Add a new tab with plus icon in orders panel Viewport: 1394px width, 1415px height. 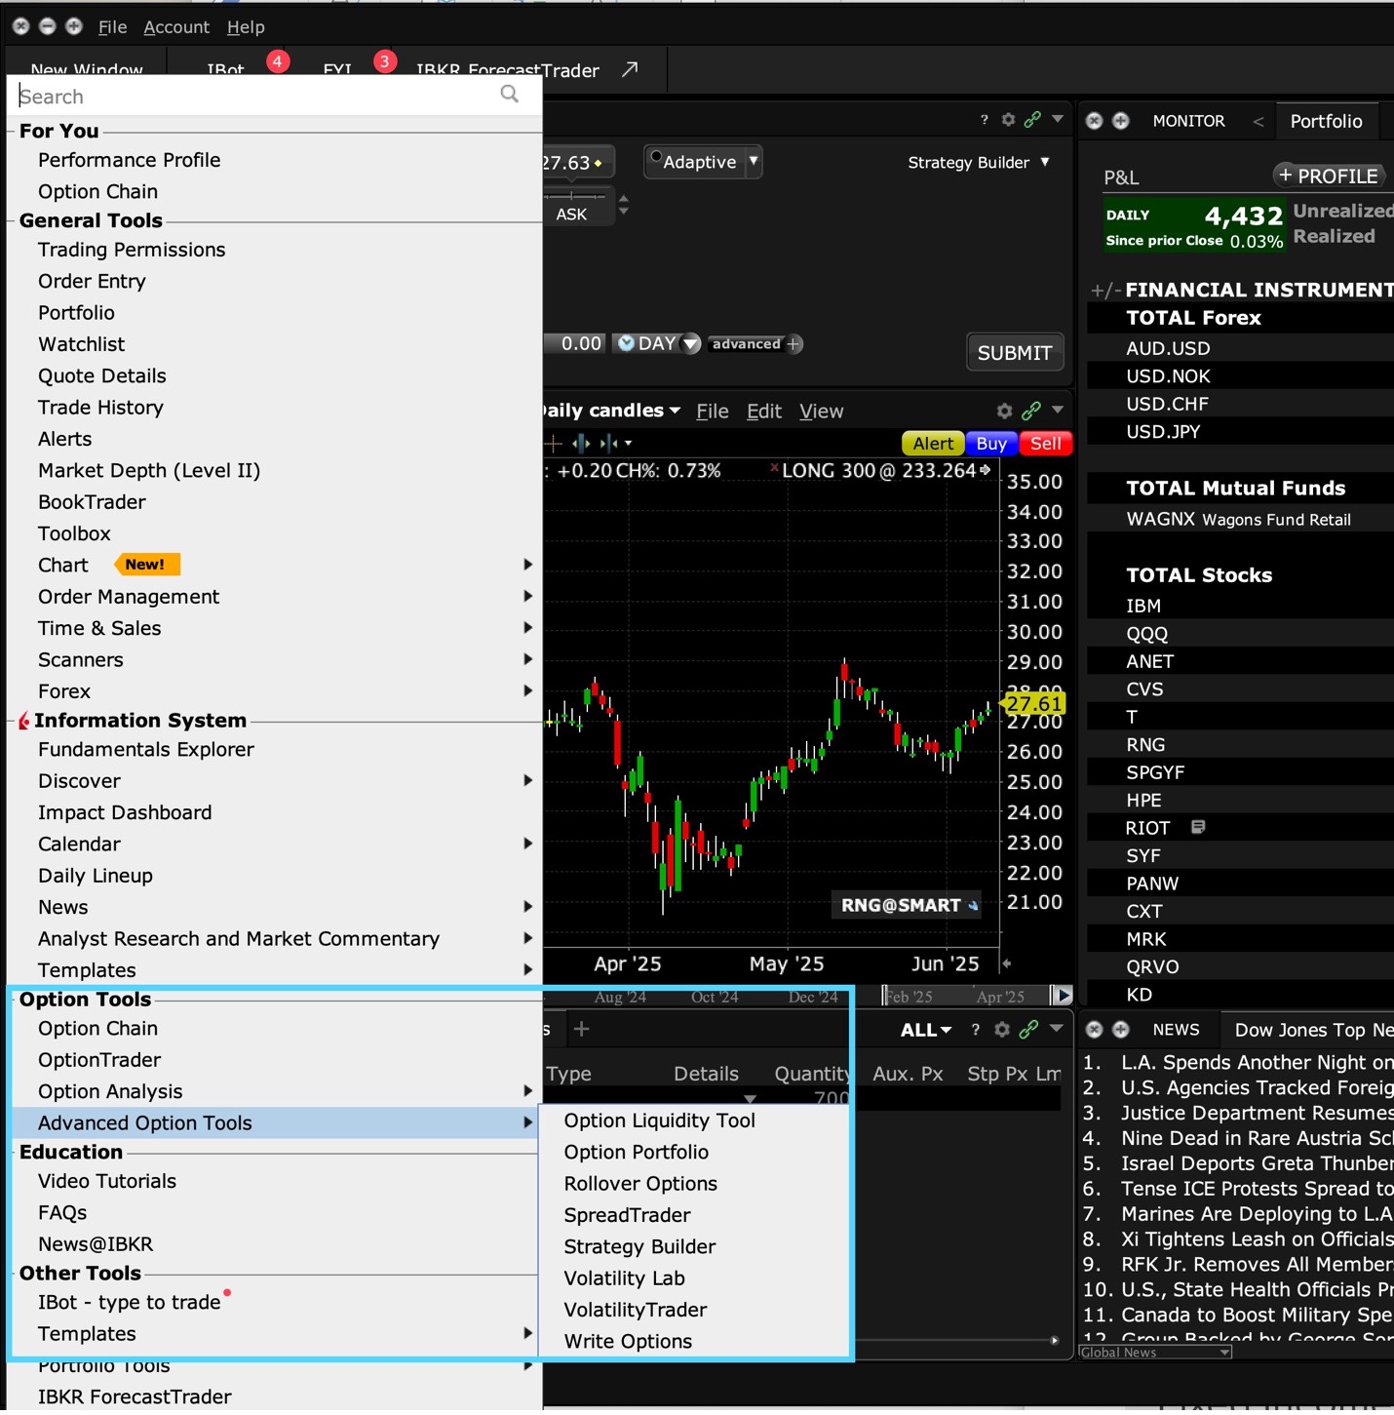[x=582, y=1029]
